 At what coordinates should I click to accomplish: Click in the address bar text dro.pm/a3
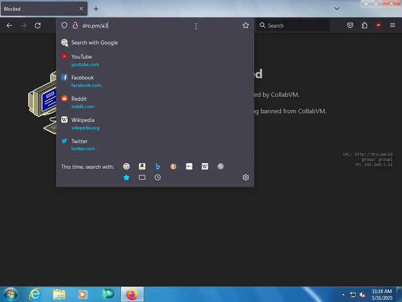click(95, 26)
